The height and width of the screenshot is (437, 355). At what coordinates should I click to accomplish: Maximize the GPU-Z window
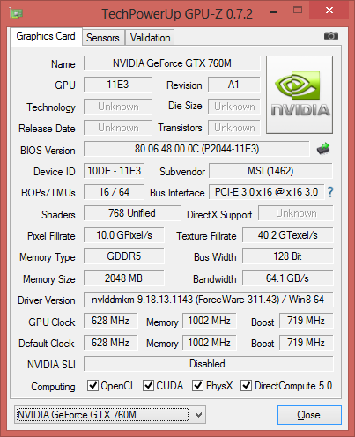pyautogui.click(x=298, y=11)
